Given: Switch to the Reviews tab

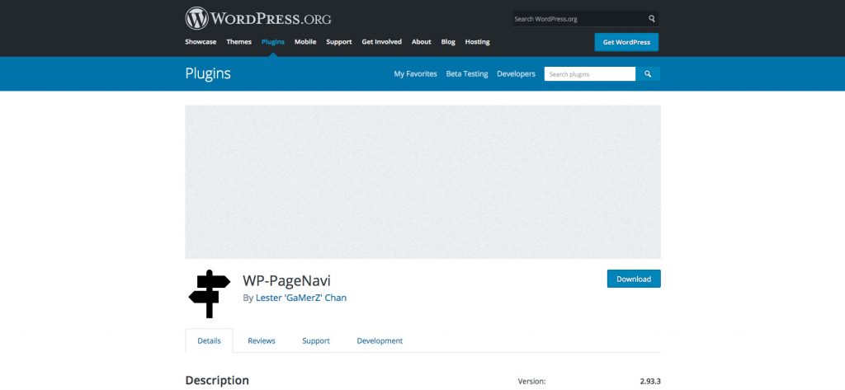Looking at the screenshot, I should [262, 341].
